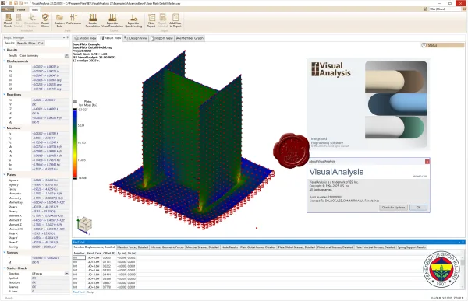The width and height of the screenshot is (468, 301).
Task: Click the view orientation cube
Action: (84, 224)
